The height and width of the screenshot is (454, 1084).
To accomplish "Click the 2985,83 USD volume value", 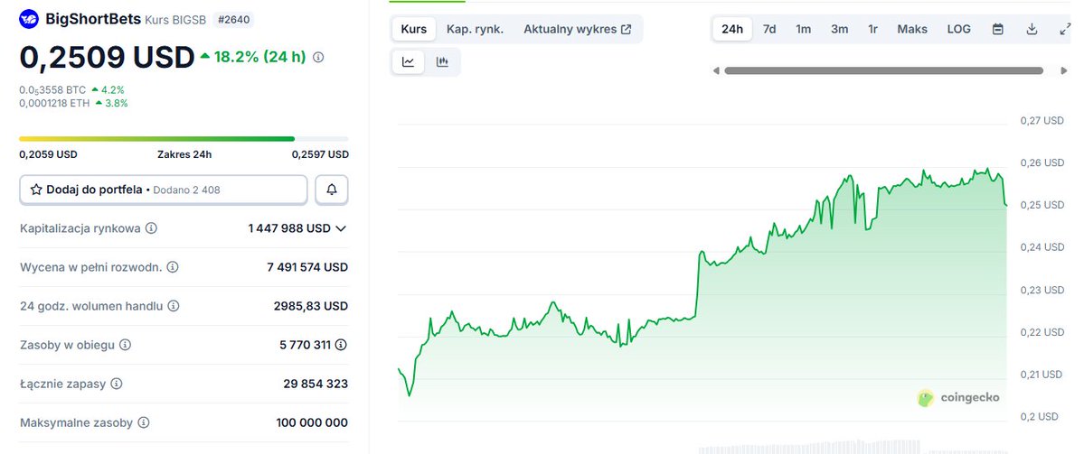I will click(311, 306).
